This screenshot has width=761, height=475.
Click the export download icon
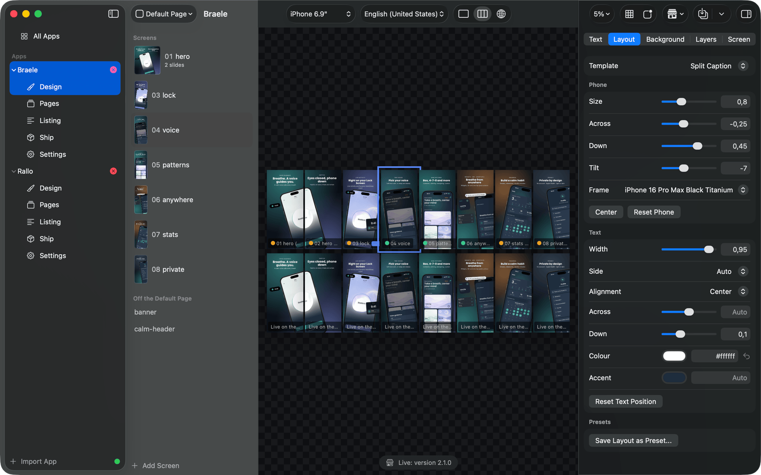(x=703, y=14)
